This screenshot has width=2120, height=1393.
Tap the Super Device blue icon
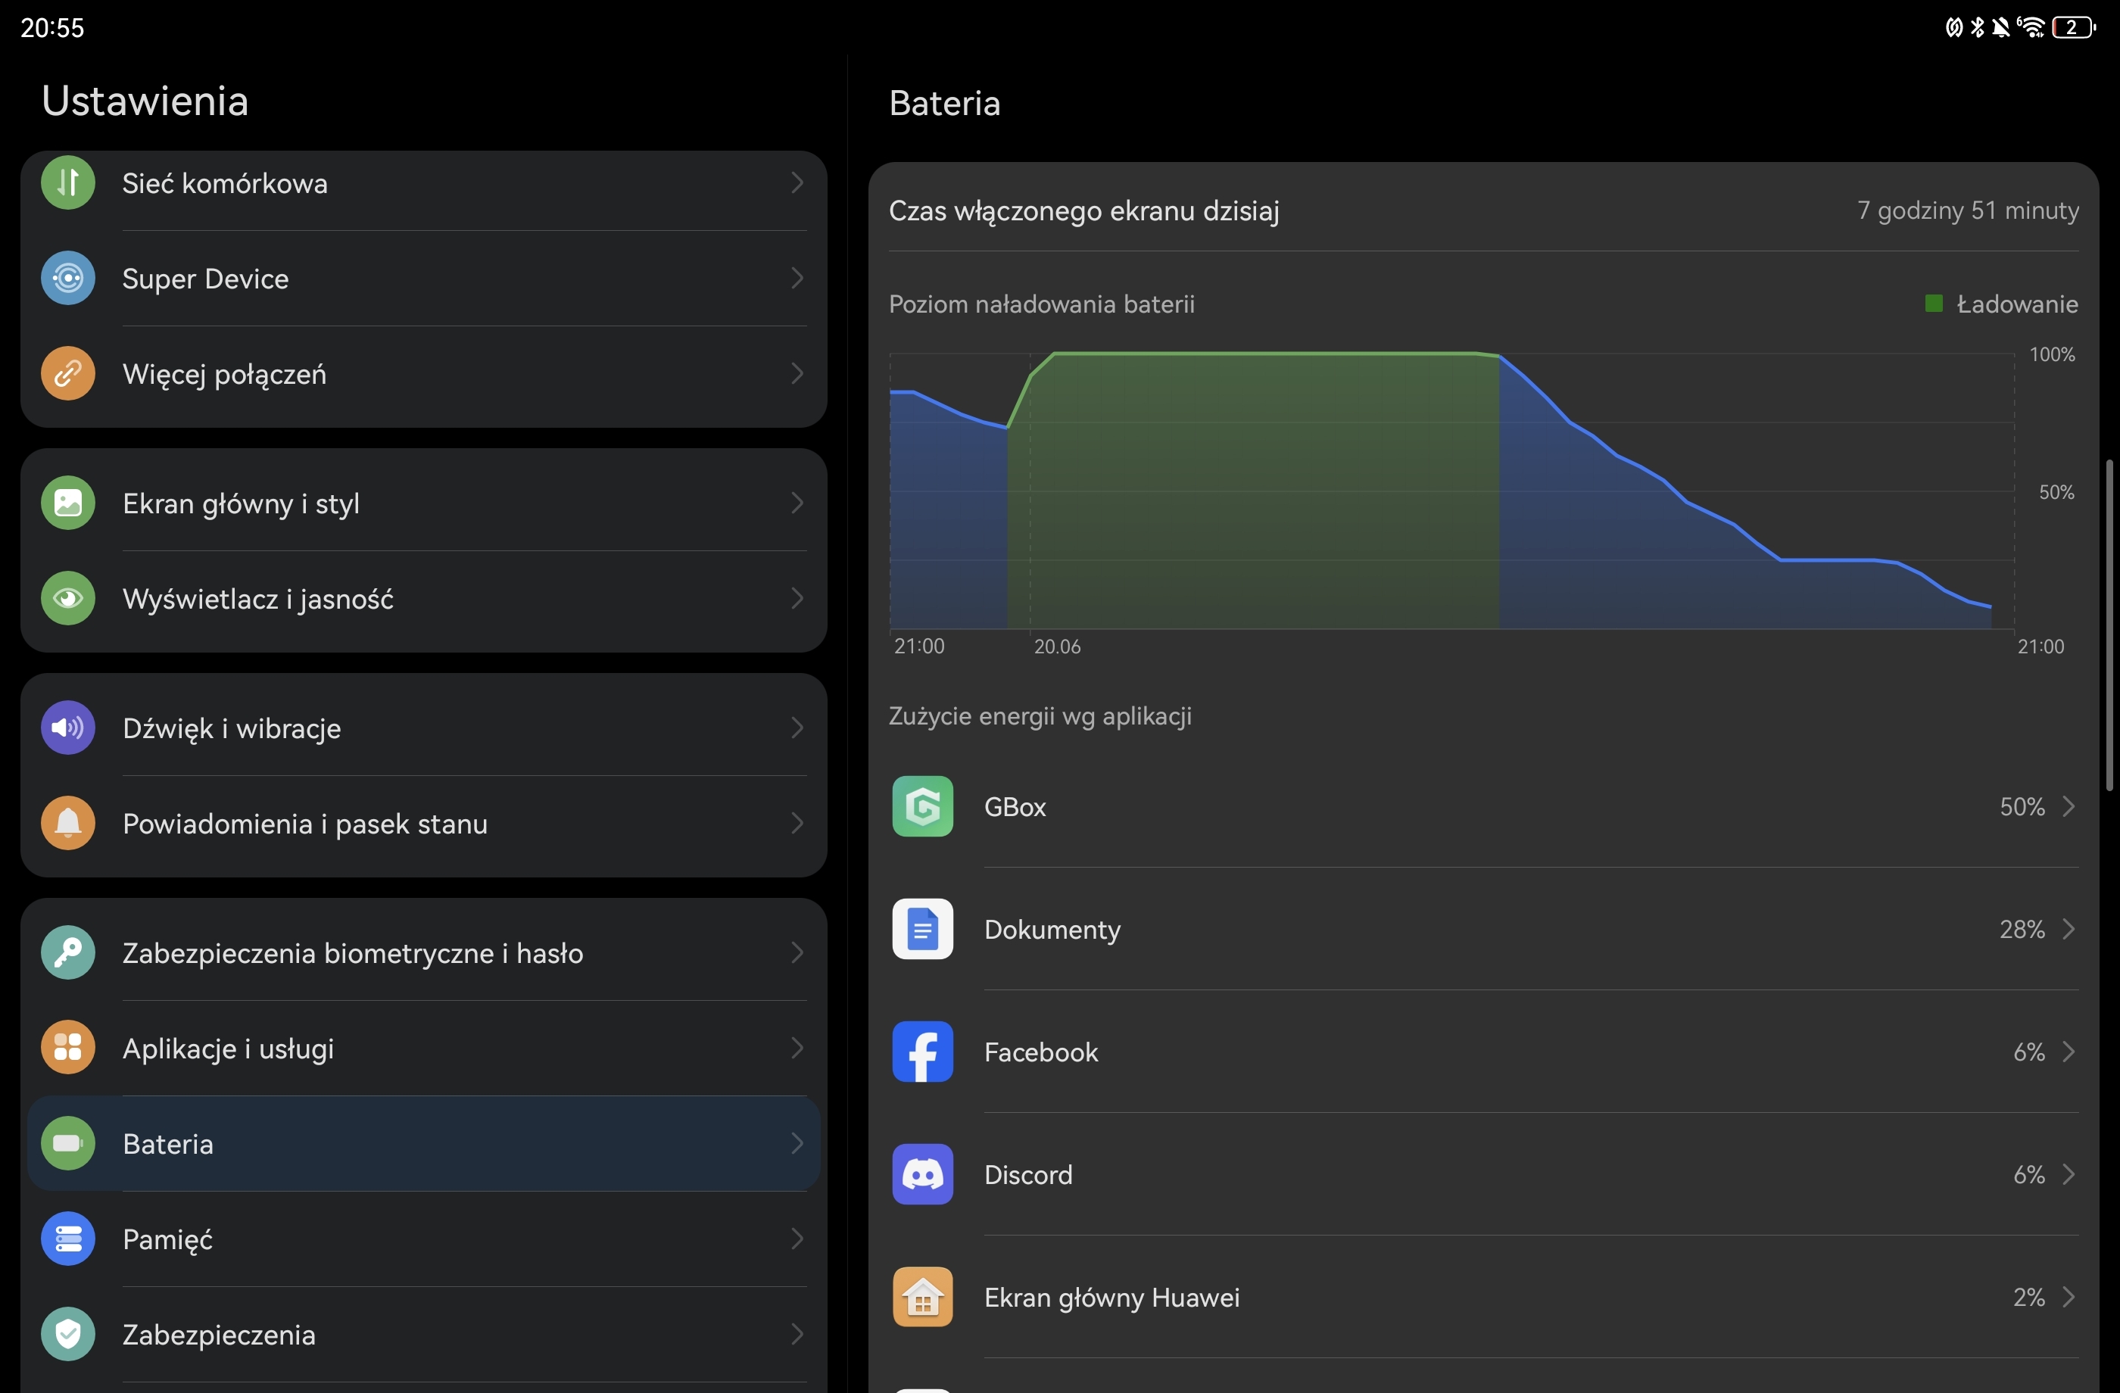pos(67,278)
